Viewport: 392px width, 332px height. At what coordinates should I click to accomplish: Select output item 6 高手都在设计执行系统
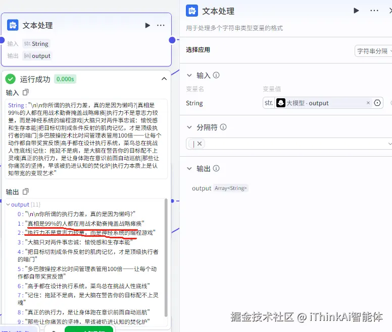click(87, 286)
